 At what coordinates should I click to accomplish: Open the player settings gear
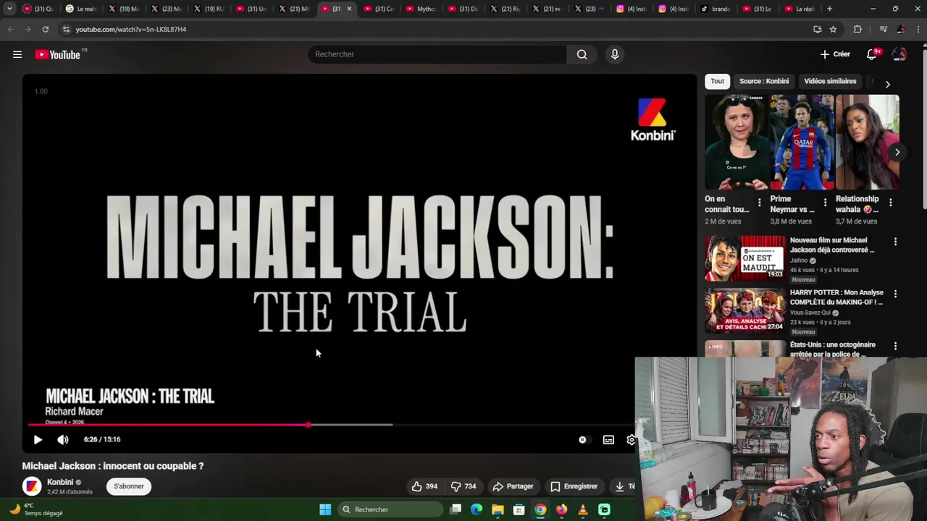pos(631,439)
